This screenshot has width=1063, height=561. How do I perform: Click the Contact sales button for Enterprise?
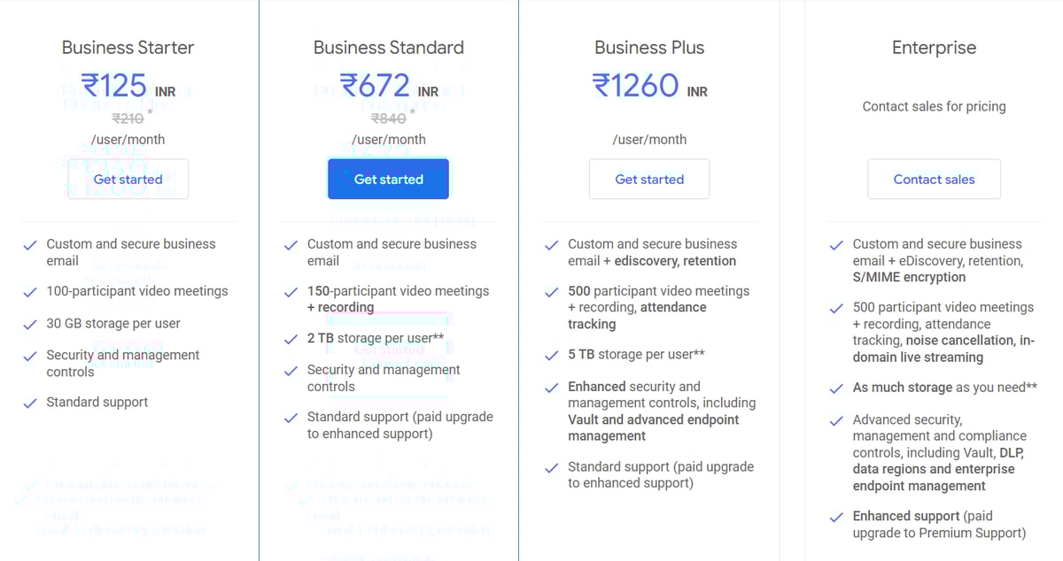[x=934, y=179]
